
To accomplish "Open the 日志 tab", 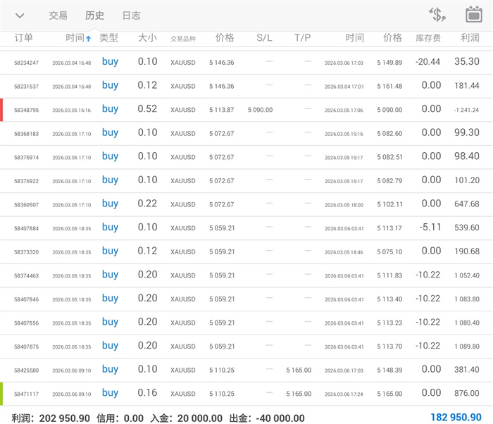I will tap(131, 15).
